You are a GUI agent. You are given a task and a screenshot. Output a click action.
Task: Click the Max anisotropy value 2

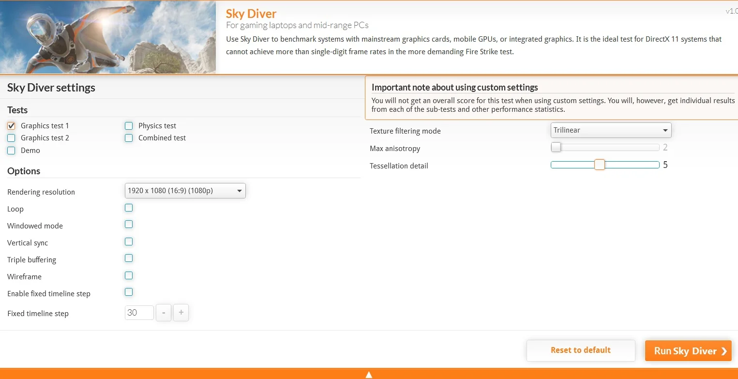click(x=665, y=148)
